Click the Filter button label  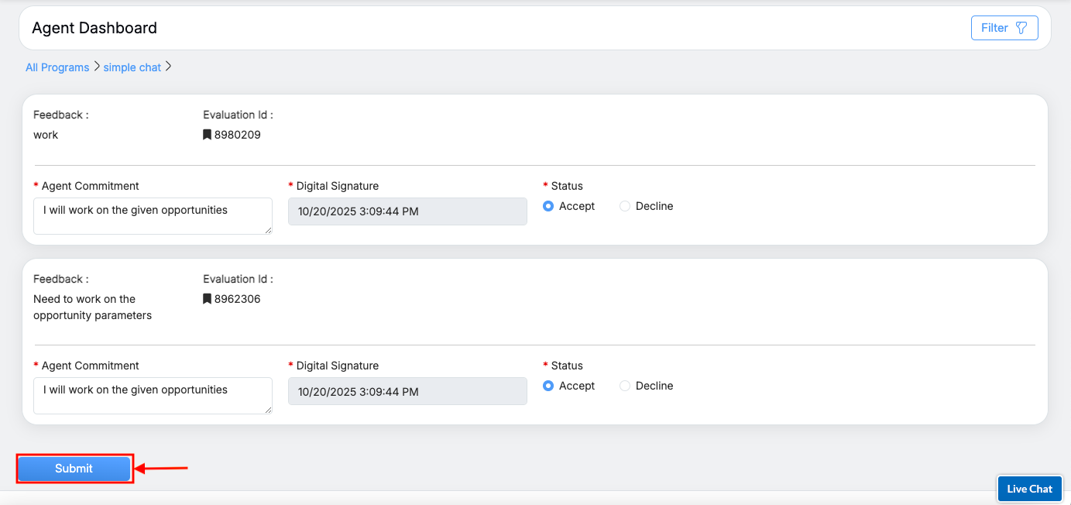994,28
